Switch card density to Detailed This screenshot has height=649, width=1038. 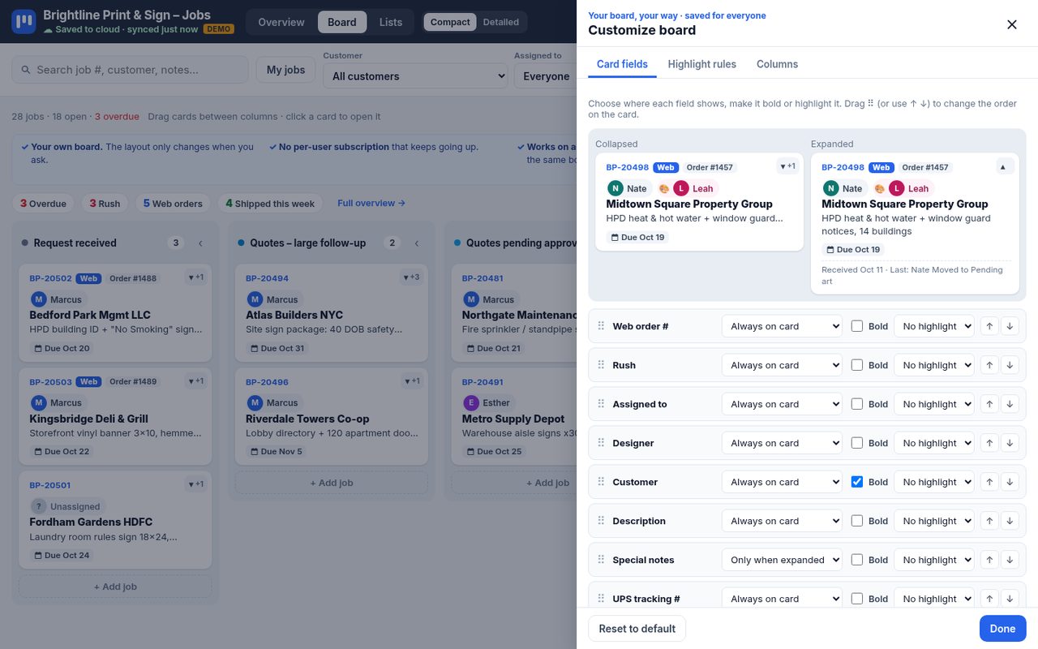(x=501, y=22)
